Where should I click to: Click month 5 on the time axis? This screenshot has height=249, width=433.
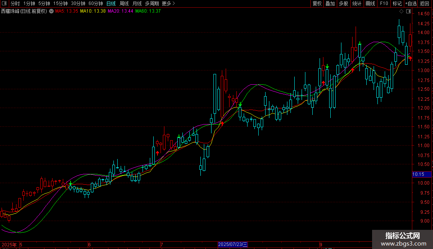click(21, 244)
